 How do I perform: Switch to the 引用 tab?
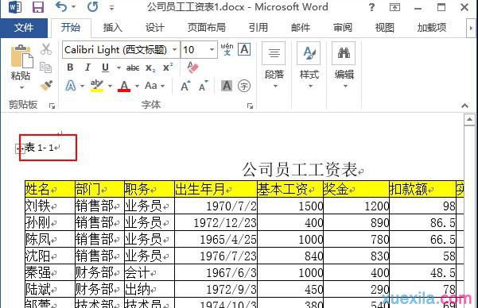258,28
